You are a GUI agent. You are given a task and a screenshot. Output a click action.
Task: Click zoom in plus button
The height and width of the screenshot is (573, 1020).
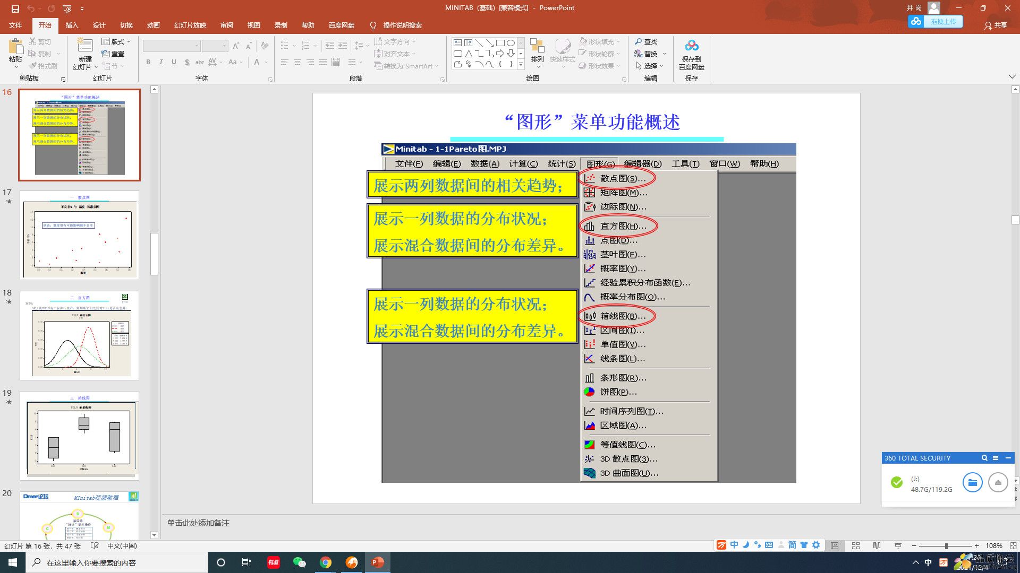976,545
